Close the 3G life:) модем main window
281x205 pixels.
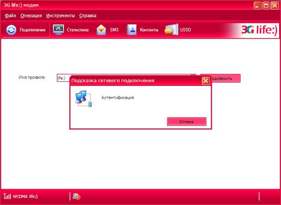click(x=274, y=6)
